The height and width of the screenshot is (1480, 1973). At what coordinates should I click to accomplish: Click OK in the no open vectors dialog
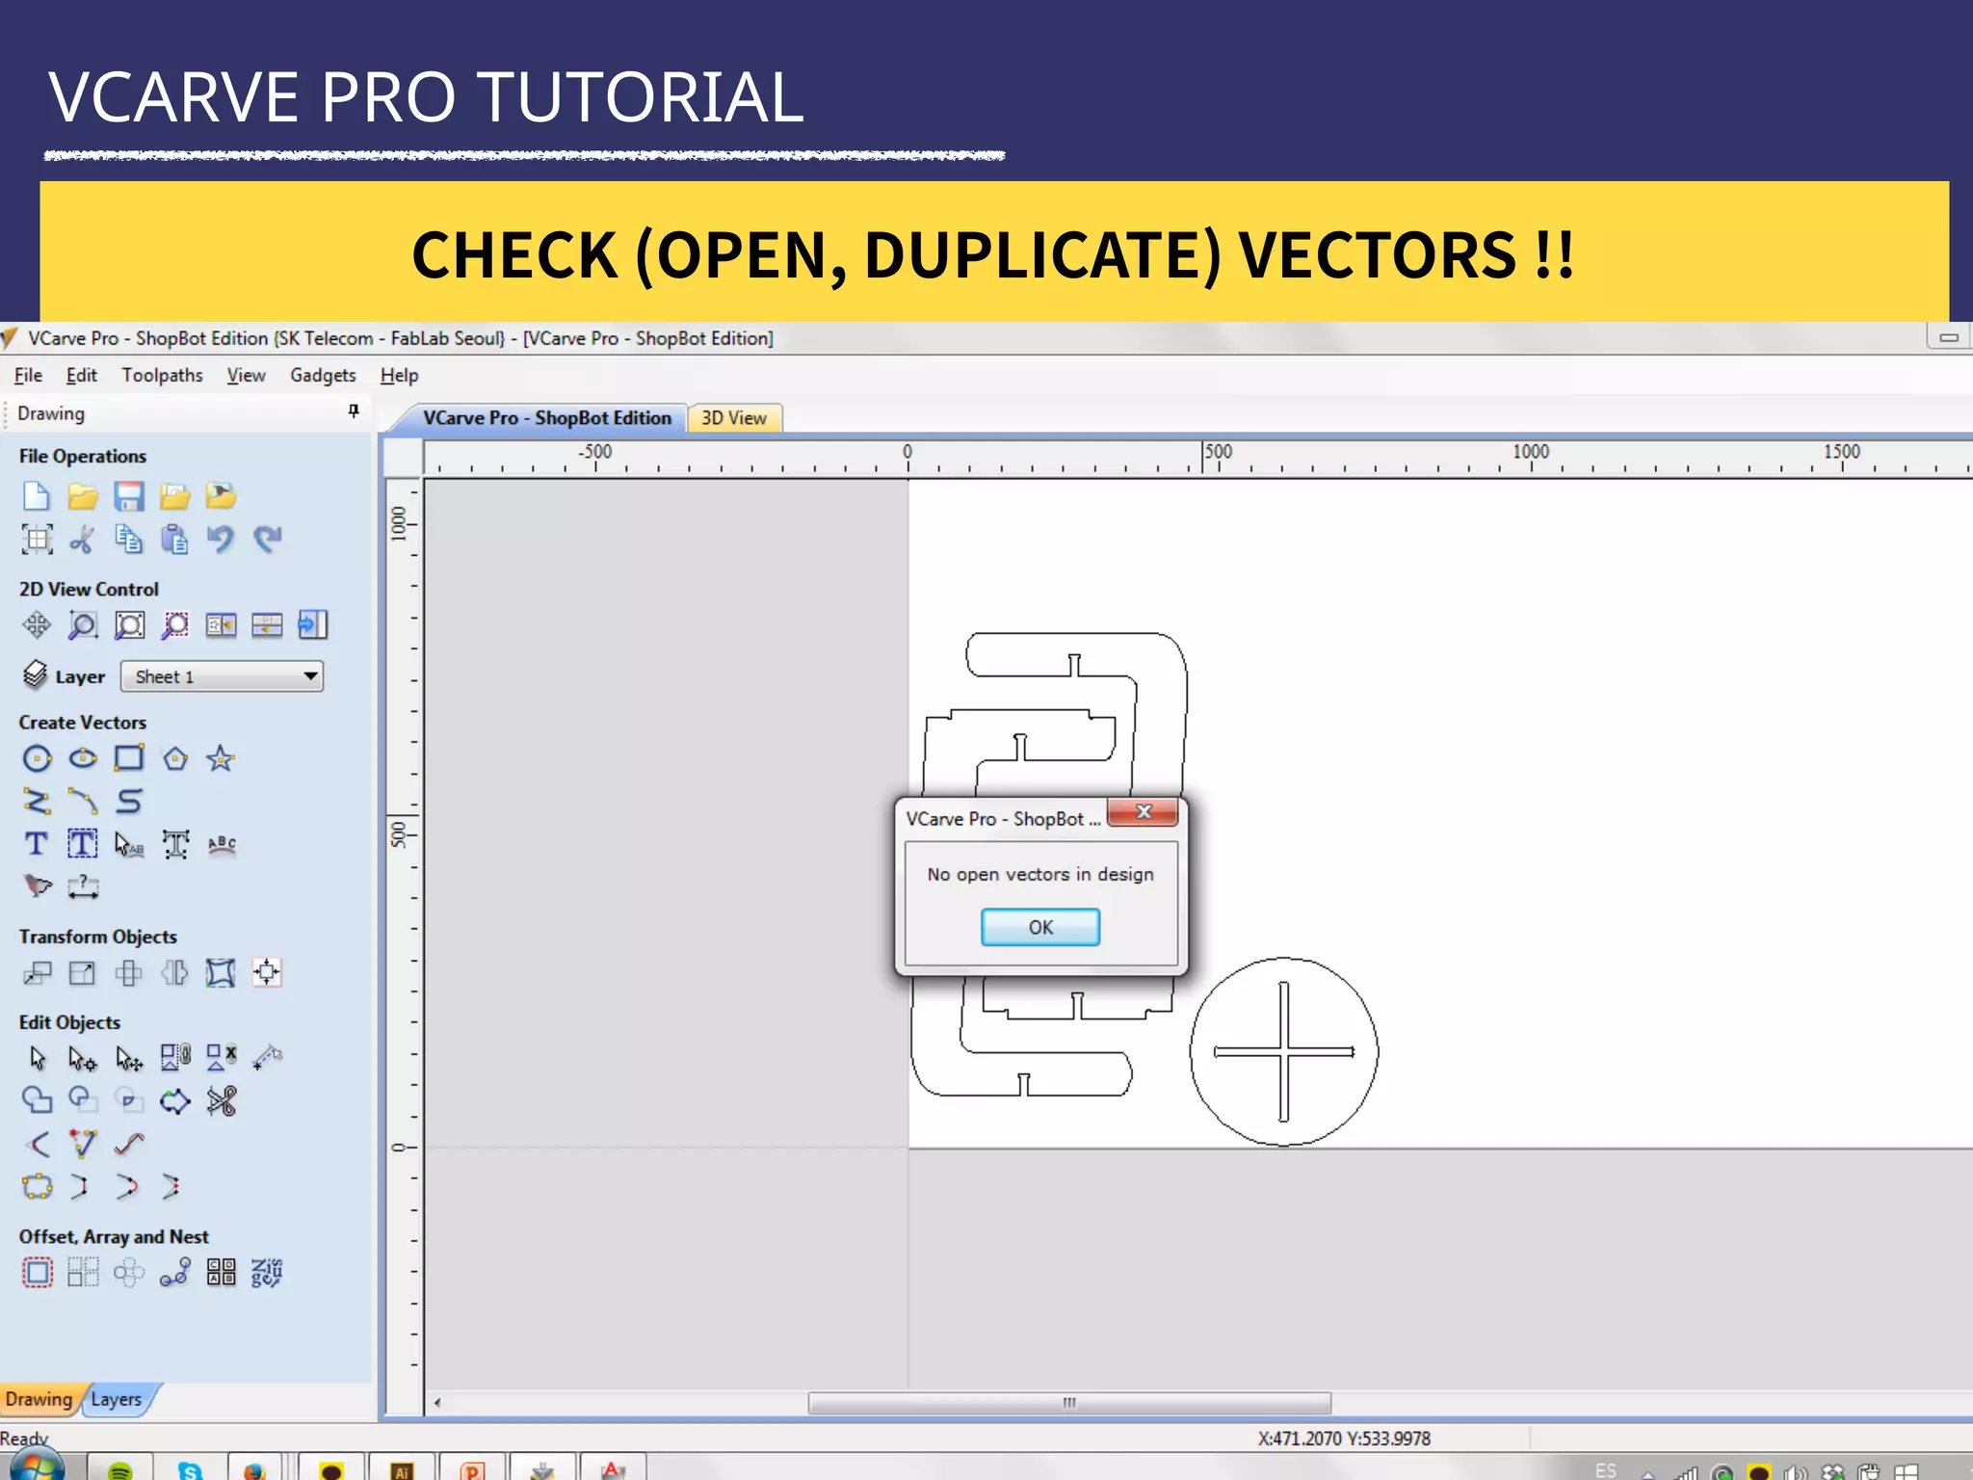(1040, 927)
